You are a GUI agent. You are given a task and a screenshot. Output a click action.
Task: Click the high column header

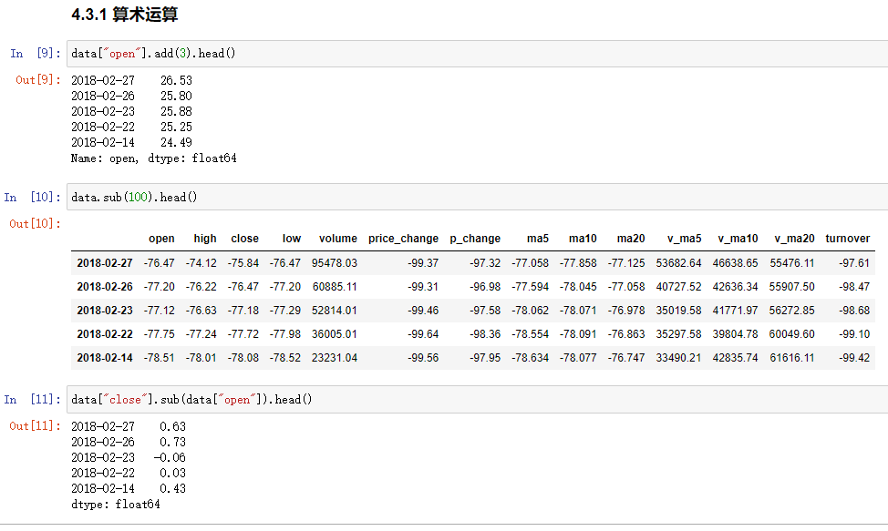pos(205,239)
